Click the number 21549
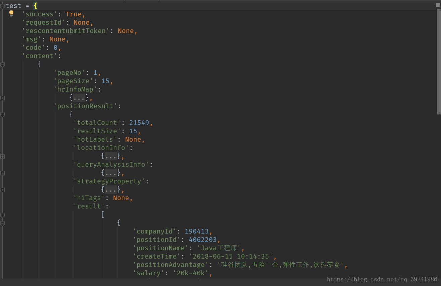 coord(139,123)
